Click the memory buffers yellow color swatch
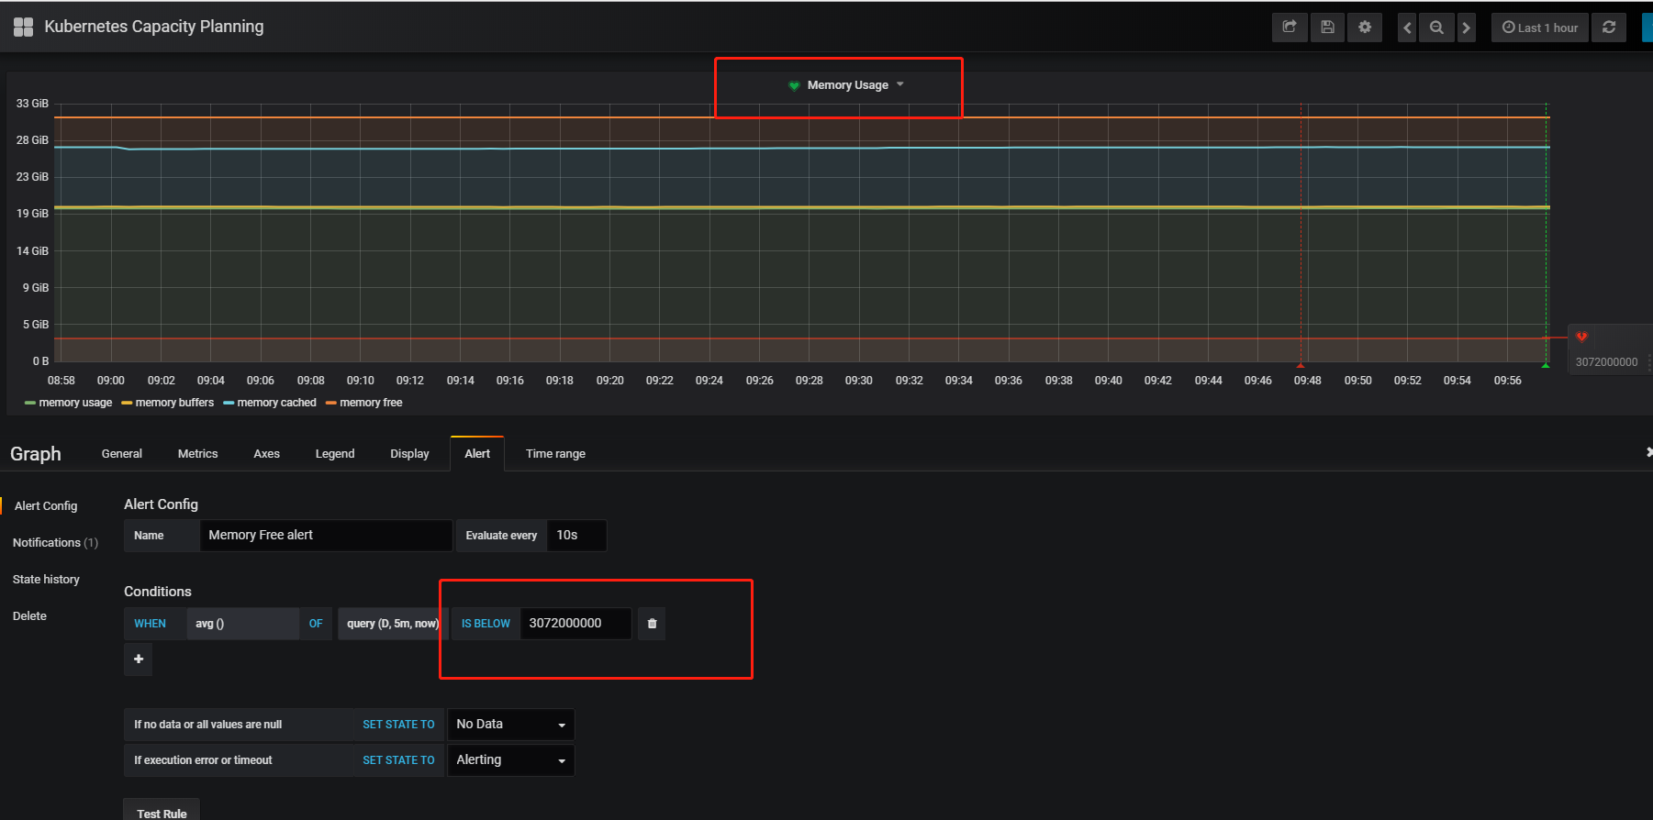Image resolution: width=1653 pixels, height=820 pixels. 127,403
